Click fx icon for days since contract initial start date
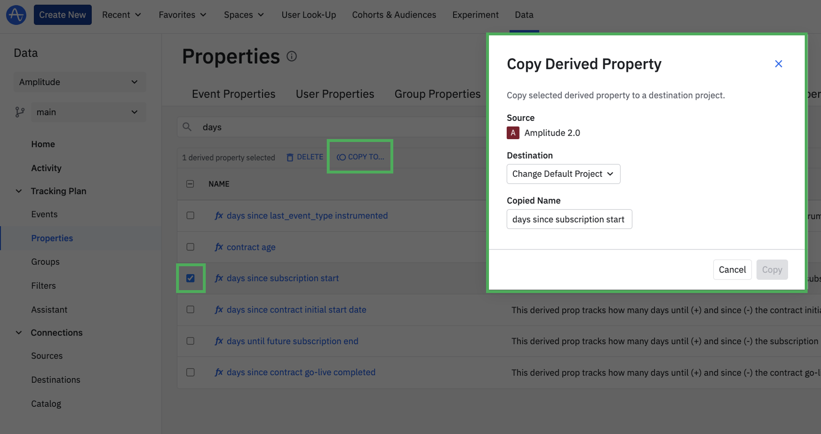This screenshot has width=821, height=434. 219,310
